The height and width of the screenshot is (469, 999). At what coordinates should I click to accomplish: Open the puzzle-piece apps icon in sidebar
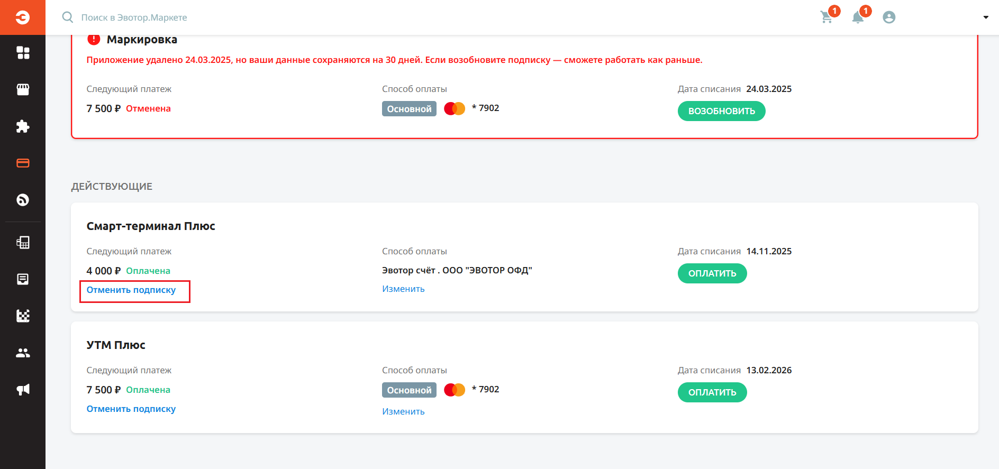pos(23,126)
